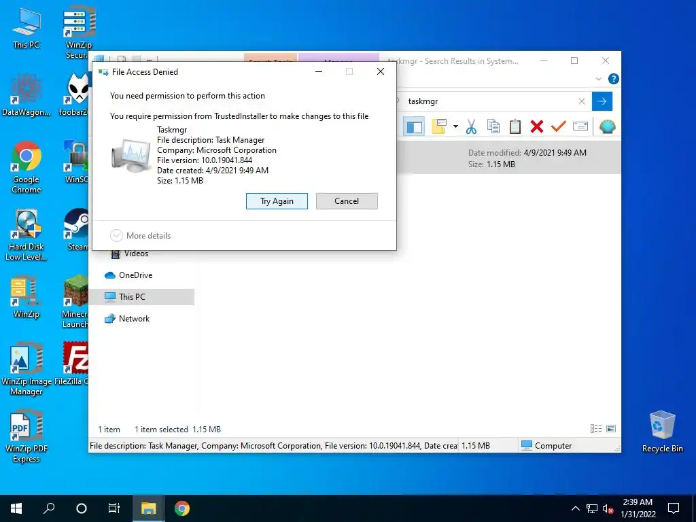696x522 pixels.
Task: Switch to details view icon in status bar
Action: 595,428
